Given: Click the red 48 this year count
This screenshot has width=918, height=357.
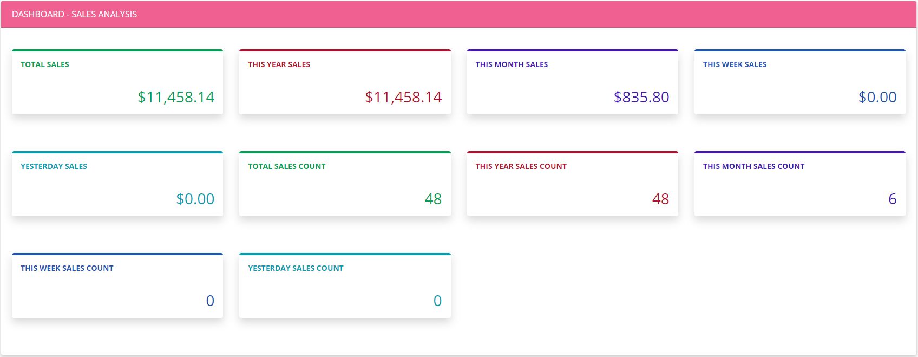Looking at the screenshot, I should tap(660, 199).
